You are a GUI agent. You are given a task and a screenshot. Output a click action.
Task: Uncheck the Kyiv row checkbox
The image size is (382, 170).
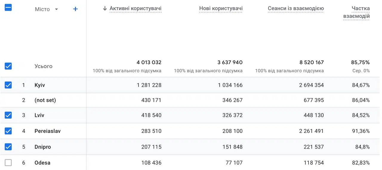click(x=8, y=85)
